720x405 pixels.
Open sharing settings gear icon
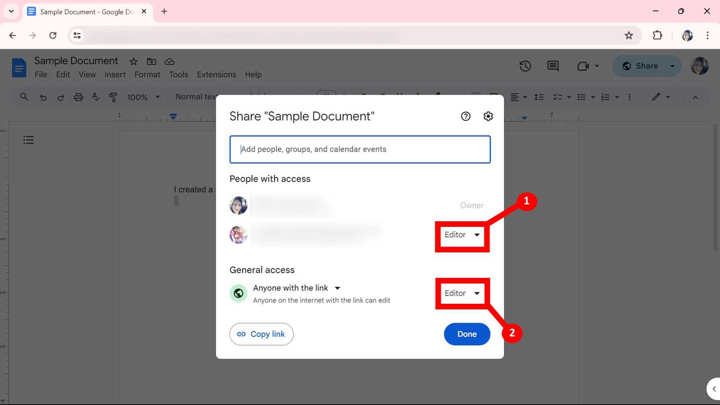pyautogui.click(x=488, y=116)
